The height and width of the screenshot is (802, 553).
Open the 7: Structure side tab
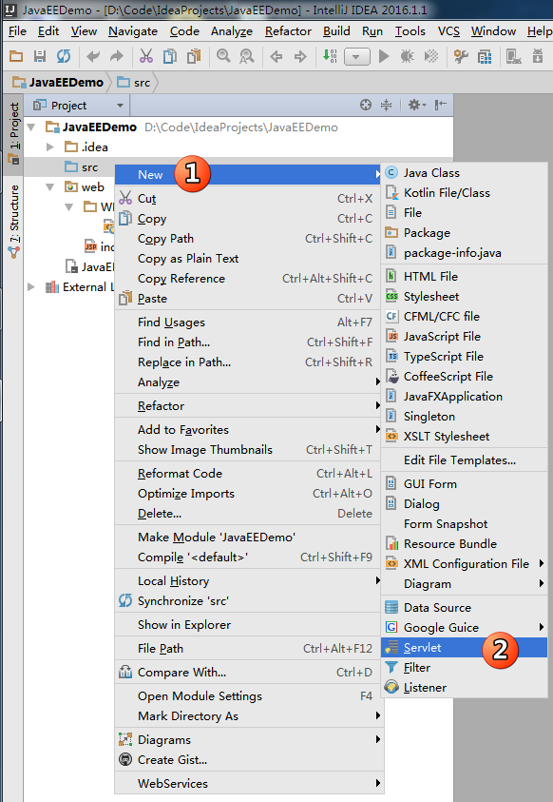14,221
